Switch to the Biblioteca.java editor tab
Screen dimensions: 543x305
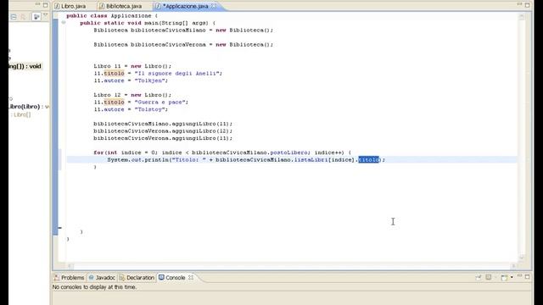(x=120, y=6)
